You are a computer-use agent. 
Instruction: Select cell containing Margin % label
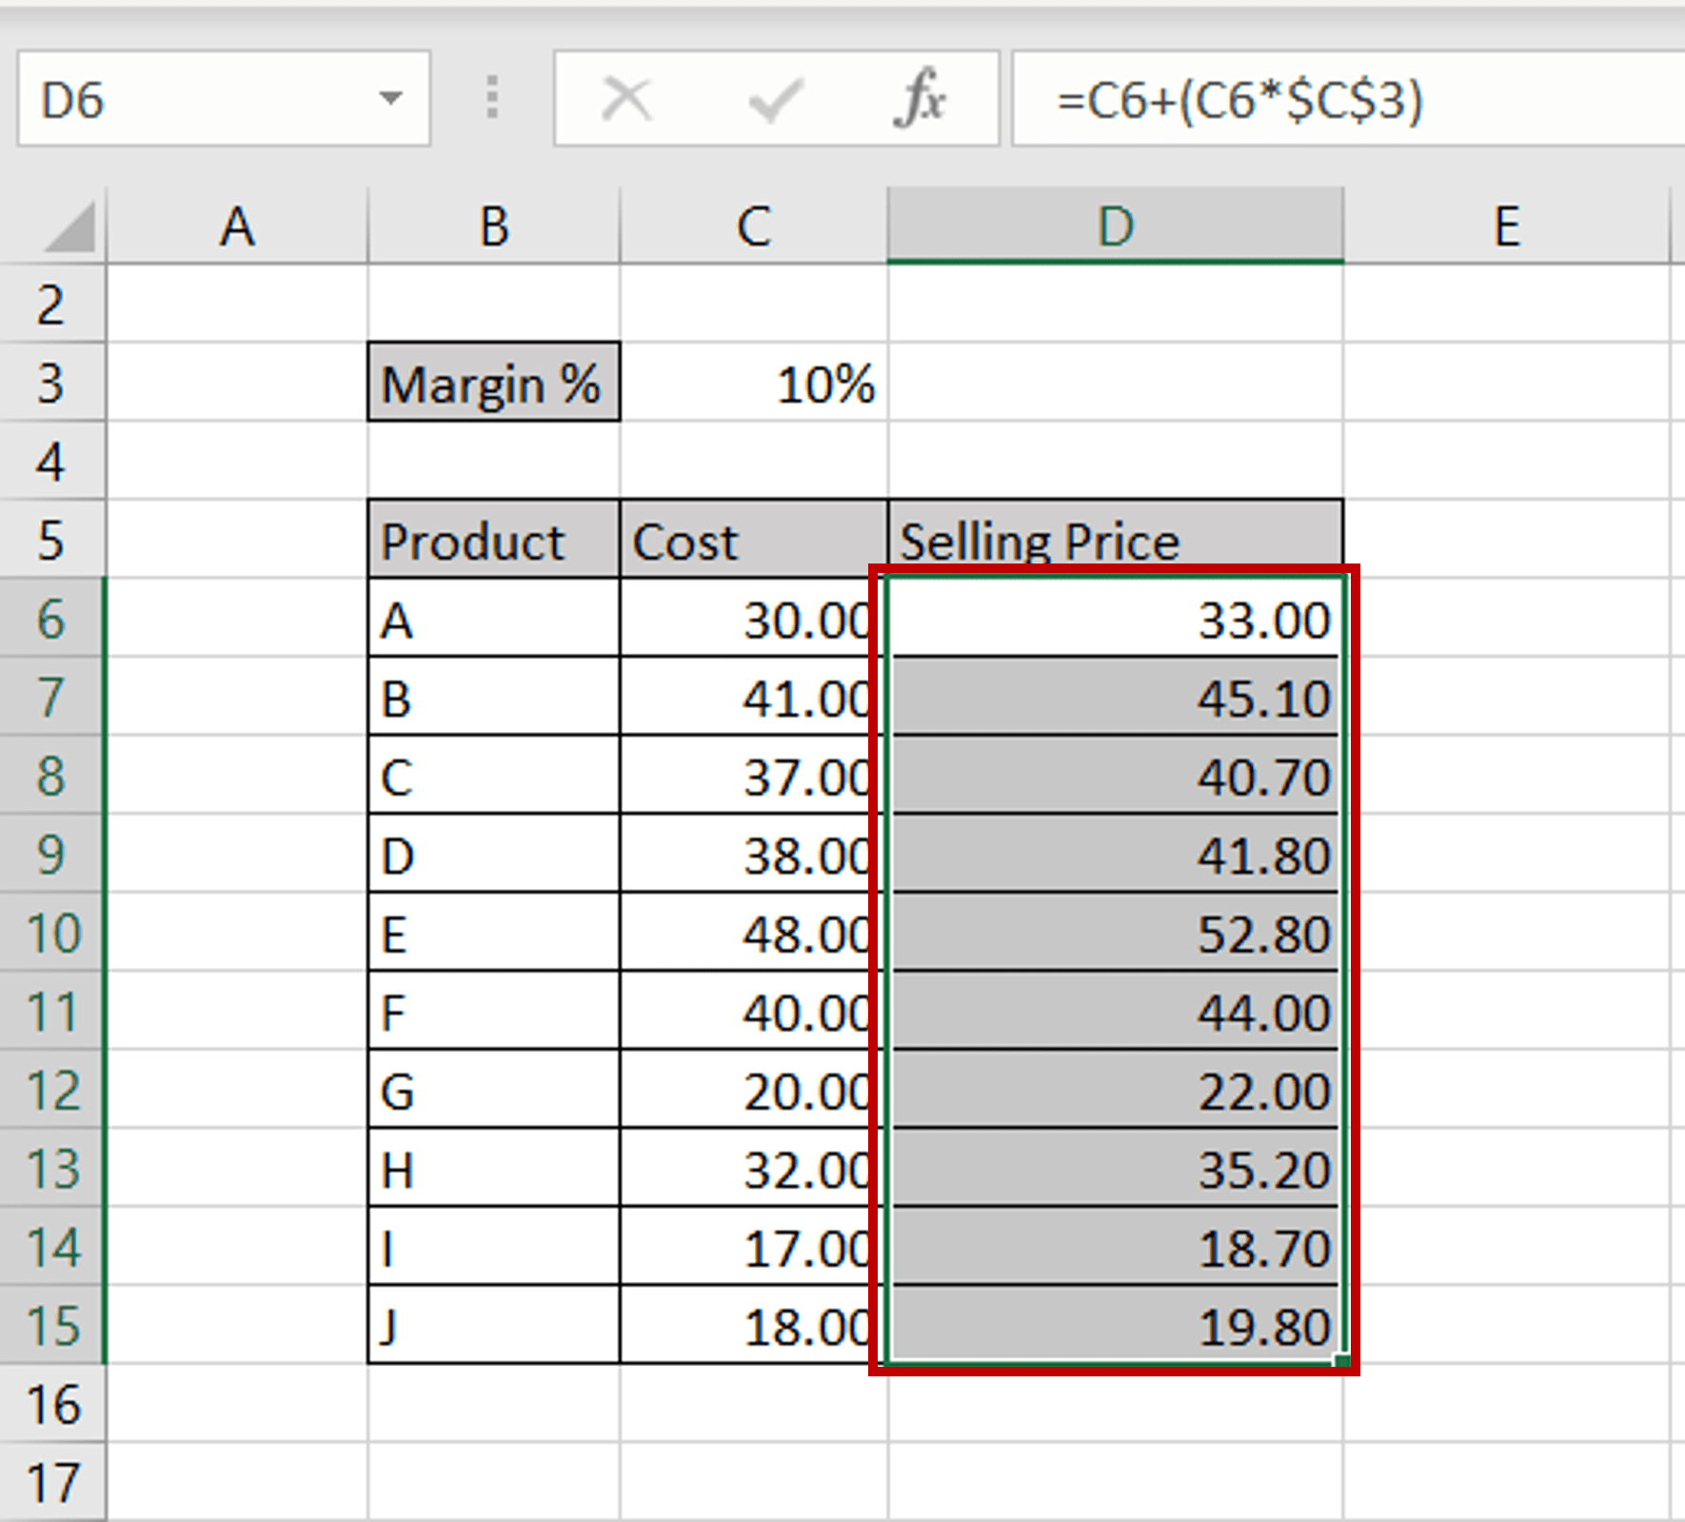[x=493, y=385]
